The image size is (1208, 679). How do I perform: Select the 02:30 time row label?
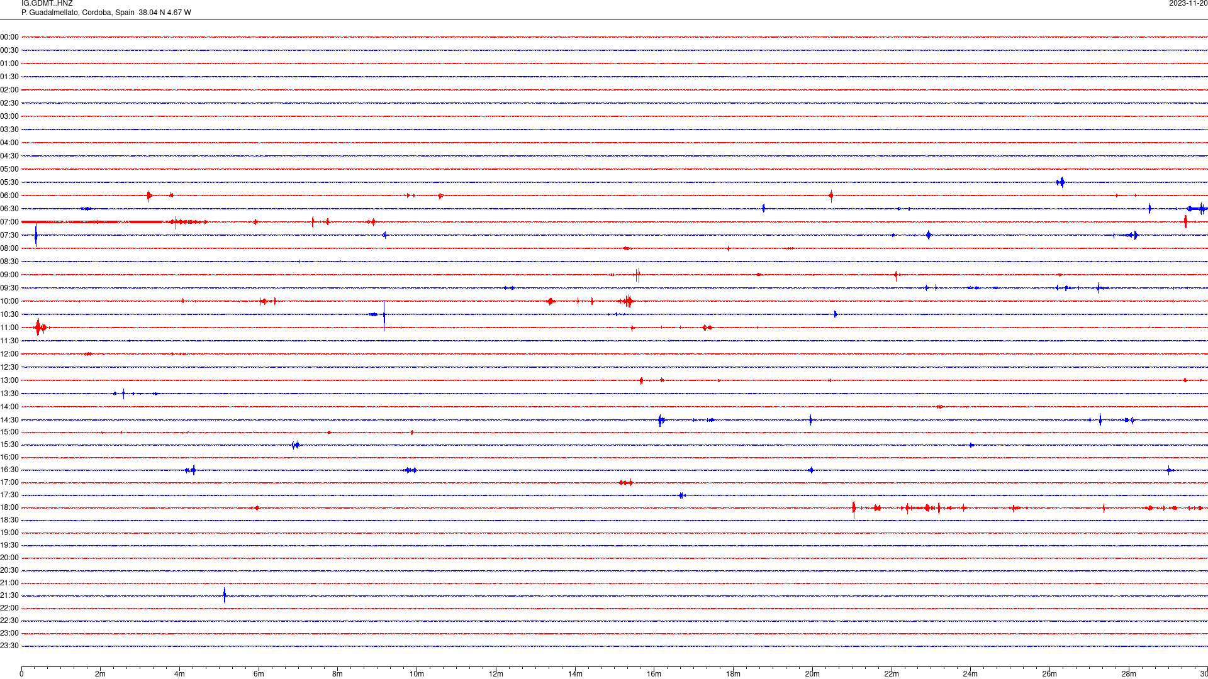coord(9,103)
